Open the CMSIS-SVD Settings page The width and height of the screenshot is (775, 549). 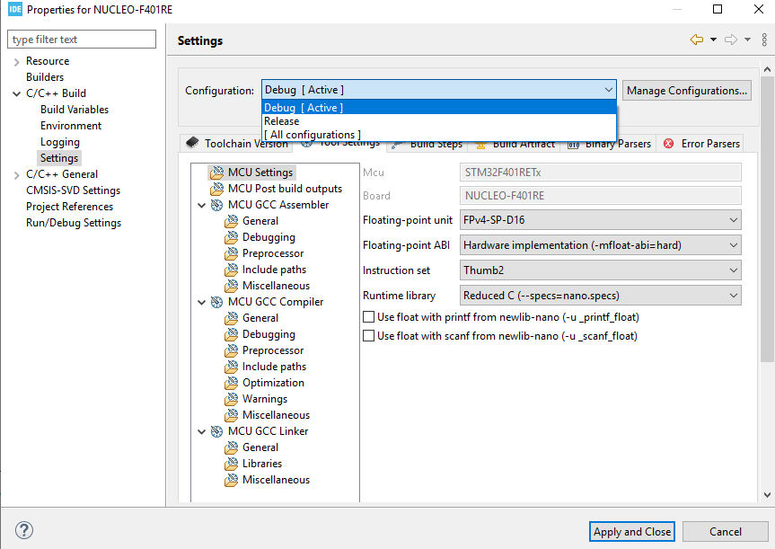pyautogui.click(x=73, y=190)
